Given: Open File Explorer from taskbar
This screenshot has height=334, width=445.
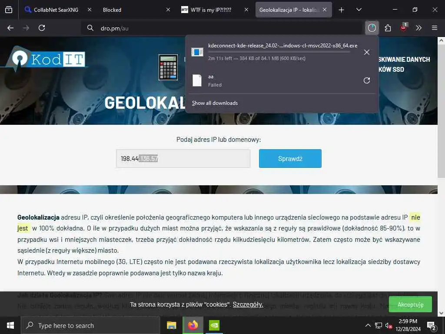Looking at the screenshot, I should click(x=171, y=325).
